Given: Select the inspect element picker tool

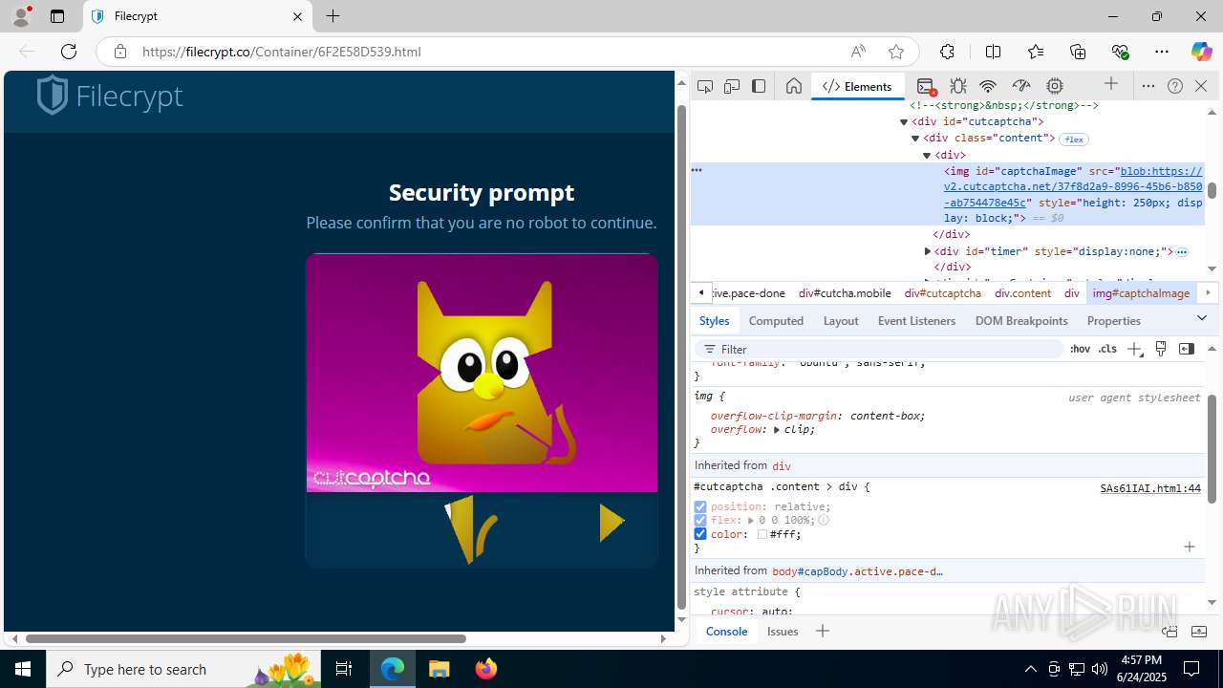Looking at the screenshot, I should click(705, 86).
